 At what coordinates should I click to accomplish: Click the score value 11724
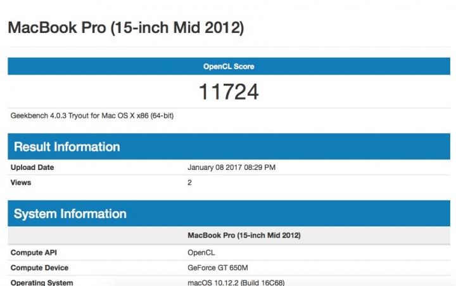pyautogui.click(x=229, y=92)
